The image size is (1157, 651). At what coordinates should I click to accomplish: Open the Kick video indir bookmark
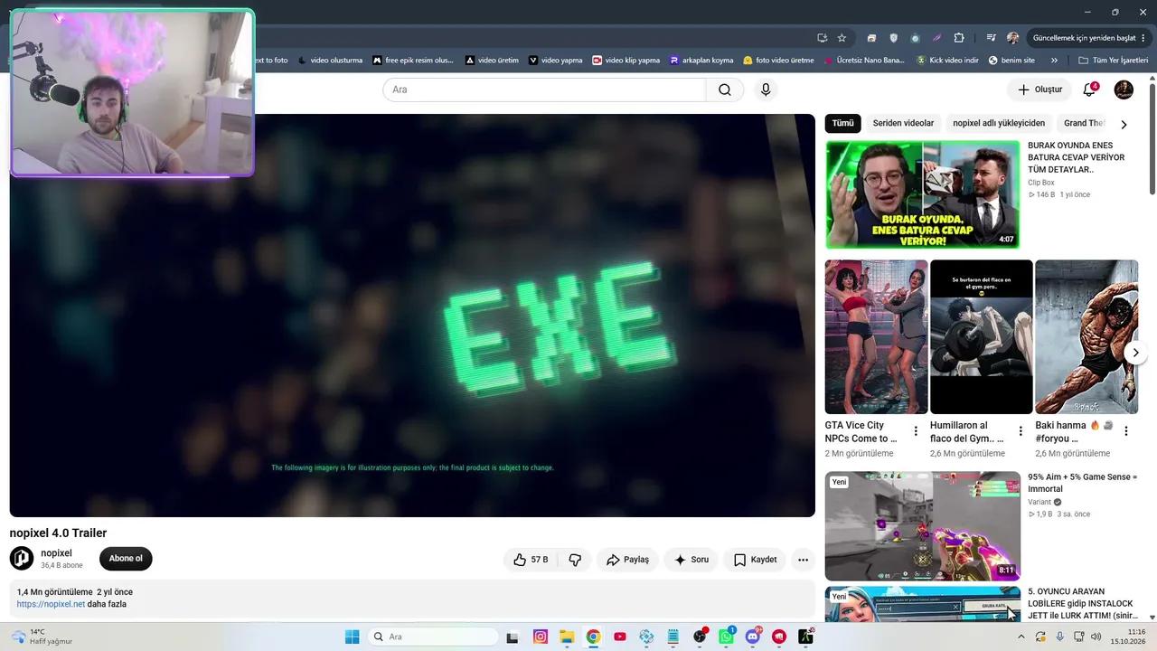tap(947, 61)
